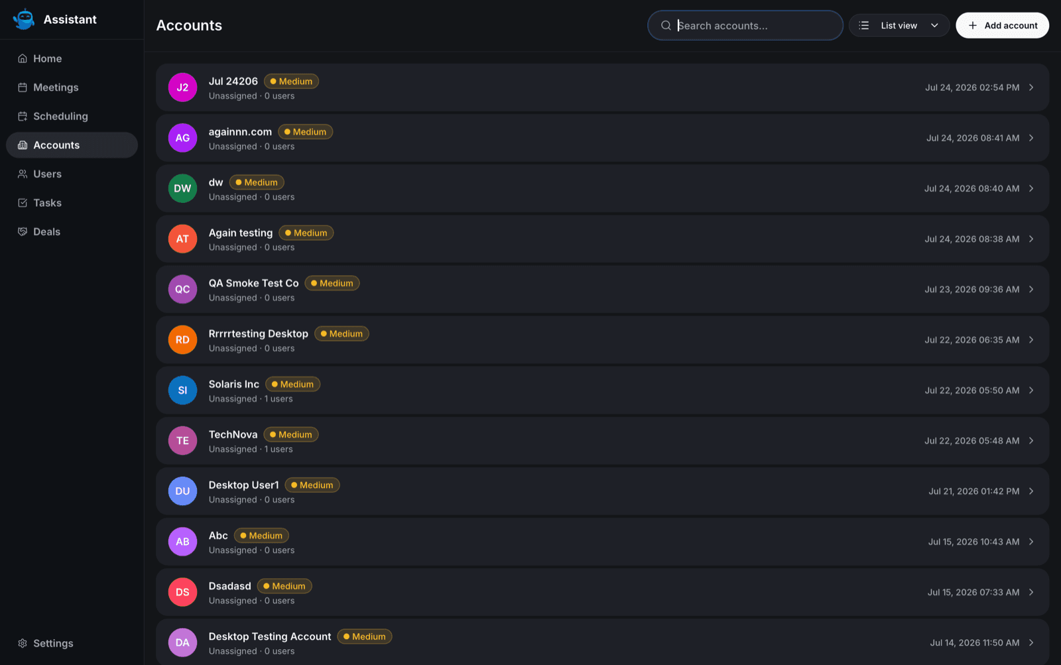Open Tasks checklist icon in sidebar
Viewport: 1061px width, 665px height.
point(23,203)
